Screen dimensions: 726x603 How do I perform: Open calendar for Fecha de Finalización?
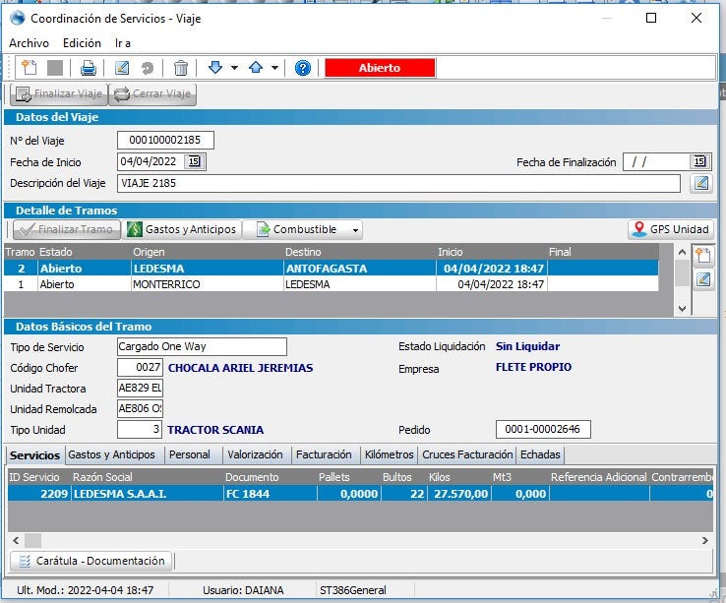pos(699,161)
